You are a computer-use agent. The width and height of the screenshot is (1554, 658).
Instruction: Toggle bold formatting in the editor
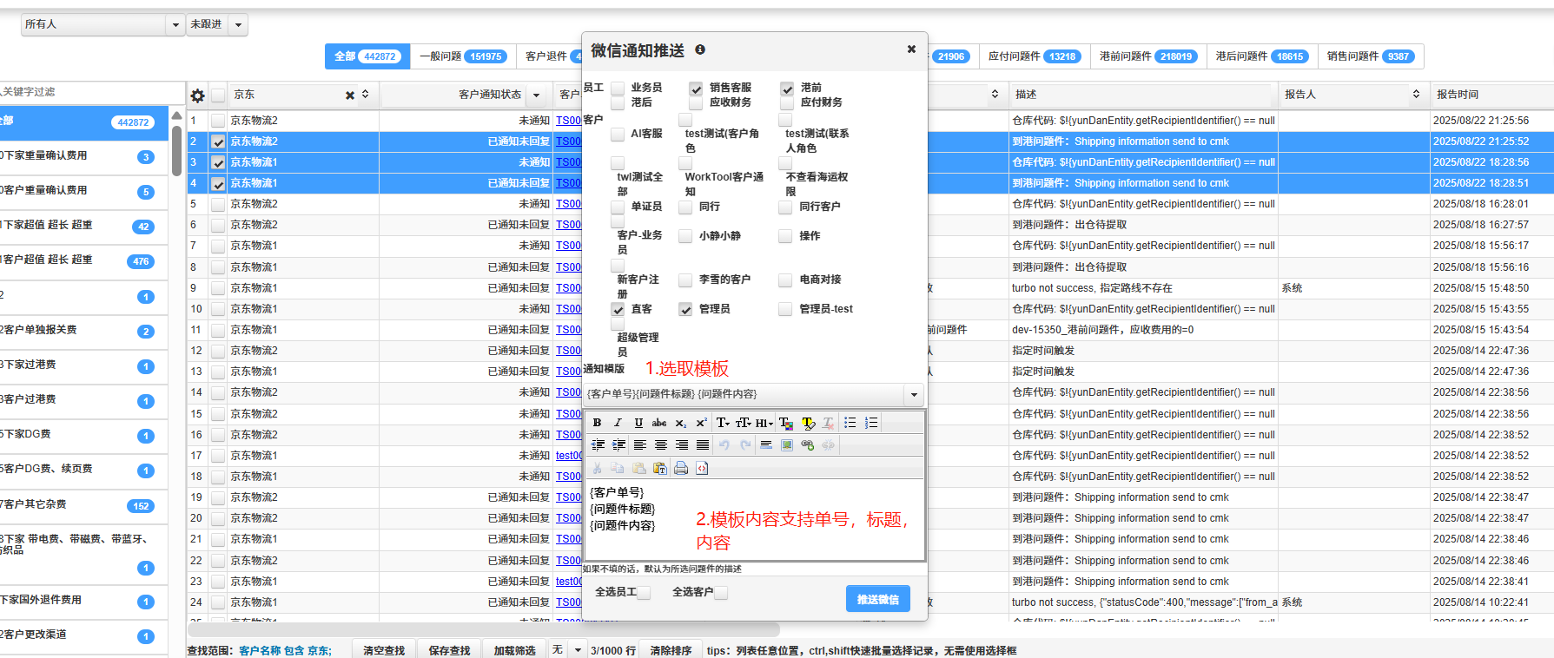597,423
